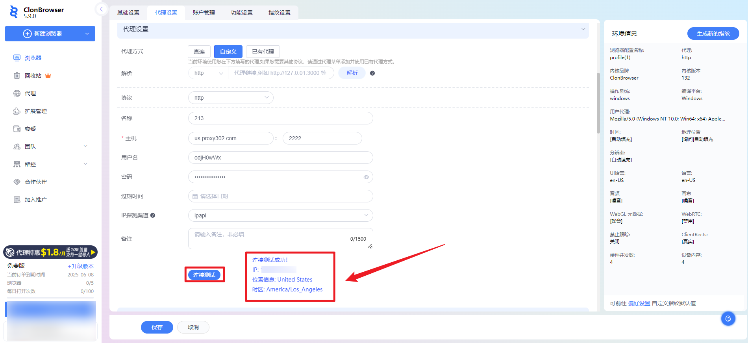Click the 密码 input field
This screenshot has height=343, width=748.
[x=280, y=177]
